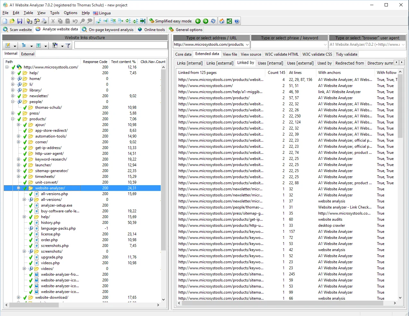Screen dimensions: 409x316
Task: Select the Redirected from sub-tab
Action: (x=350, y=63)
